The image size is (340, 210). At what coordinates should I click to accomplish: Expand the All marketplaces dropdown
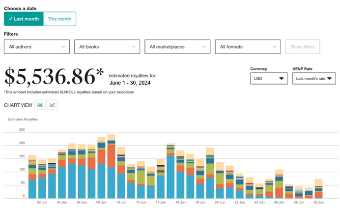pyautogui.click(x=177, y=47)
